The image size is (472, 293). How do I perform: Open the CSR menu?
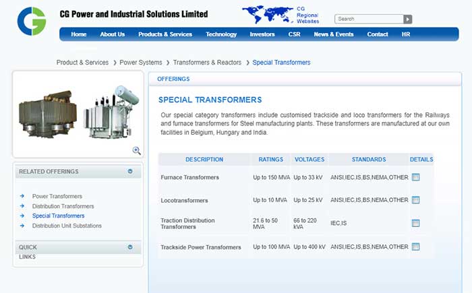point(294,34)
